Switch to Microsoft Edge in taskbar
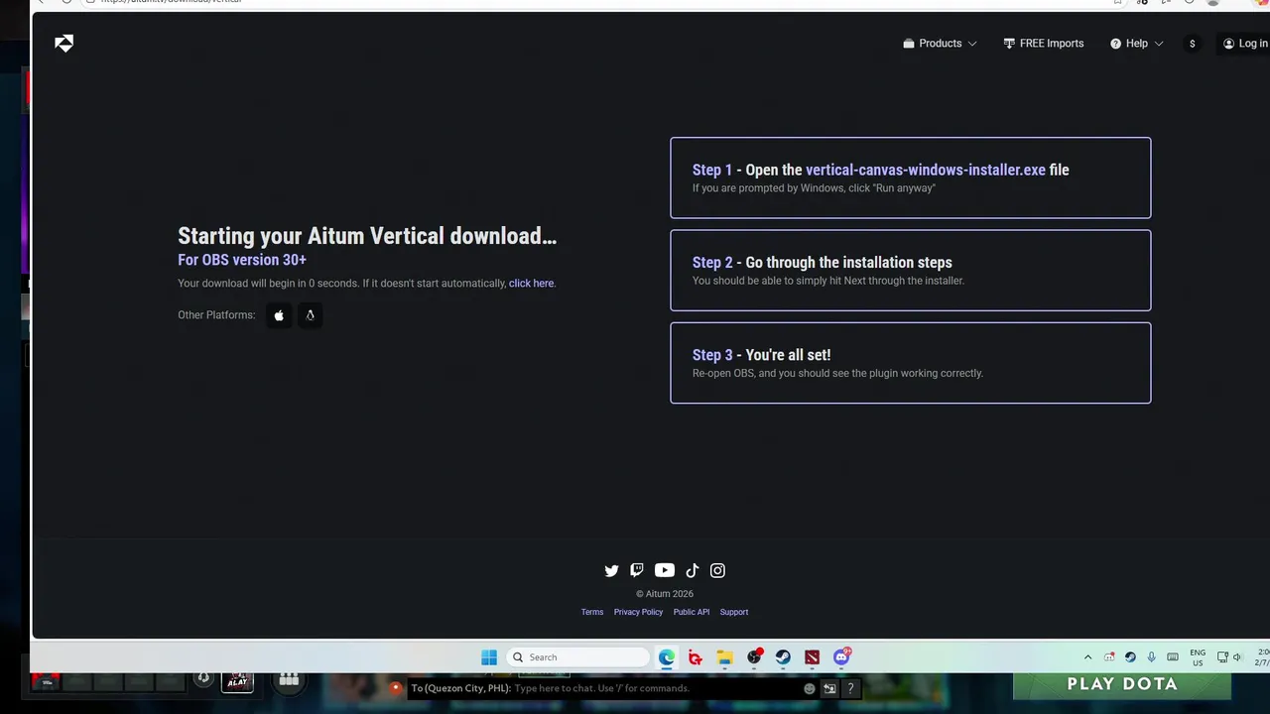Image resolution: width=1270 pixels, height=714 pixels. 667,657
